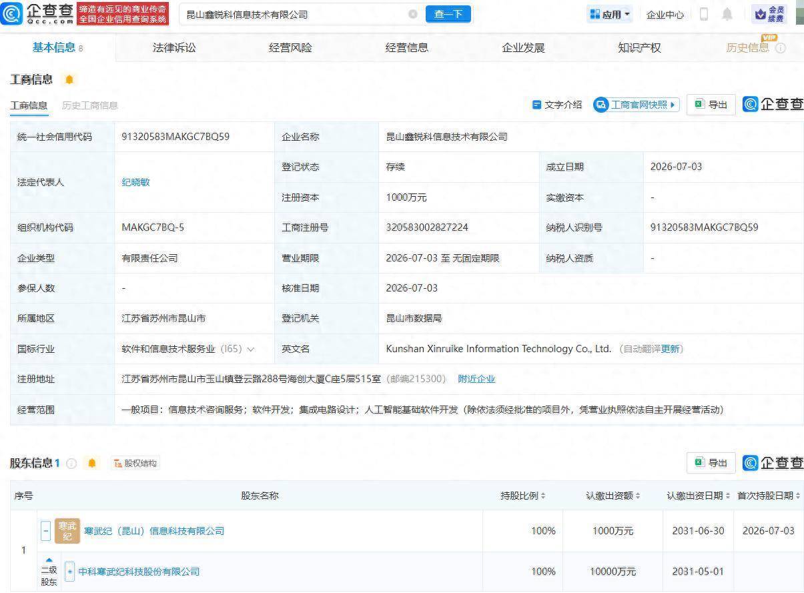Open 中科寒武纪科技股份有限公司 shareholder link
Viewport: 804px width, 593px height.
pyautogui.click(x=139, y=572)
